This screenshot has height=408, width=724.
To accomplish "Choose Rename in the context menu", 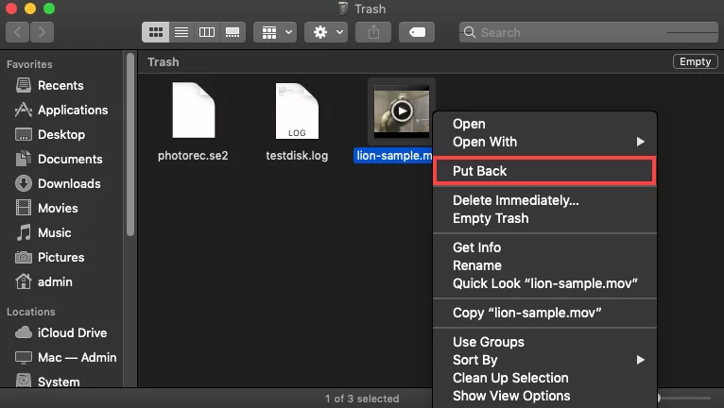I will tap(544, 265).
